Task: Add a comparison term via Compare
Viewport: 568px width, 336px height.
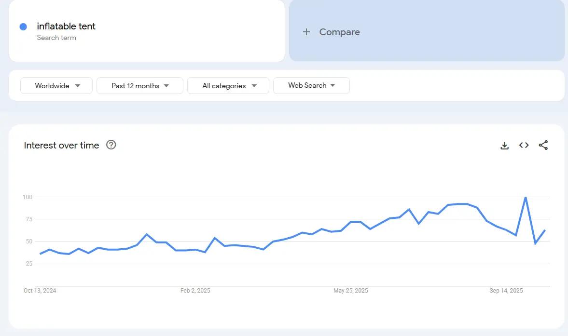Action: (x=339, y=32)
